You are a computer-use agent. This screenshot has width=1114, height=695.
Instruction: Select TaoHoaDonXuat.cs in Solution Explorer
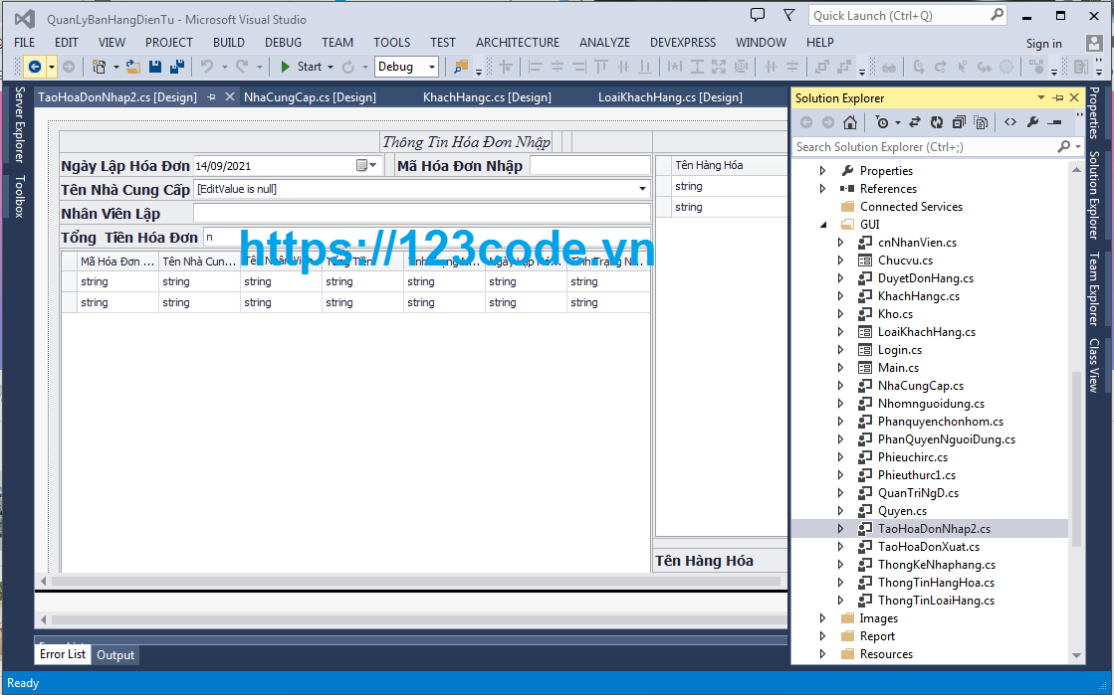[931, 546]
